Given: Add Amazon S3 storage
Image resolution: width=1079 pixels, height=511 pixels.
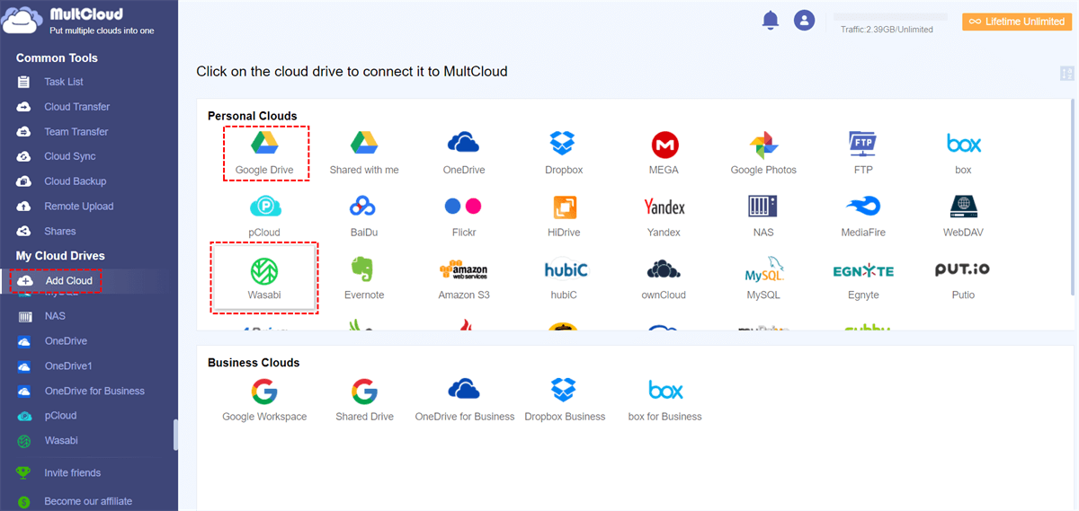Looking at the screenshot, I should 463,278.
